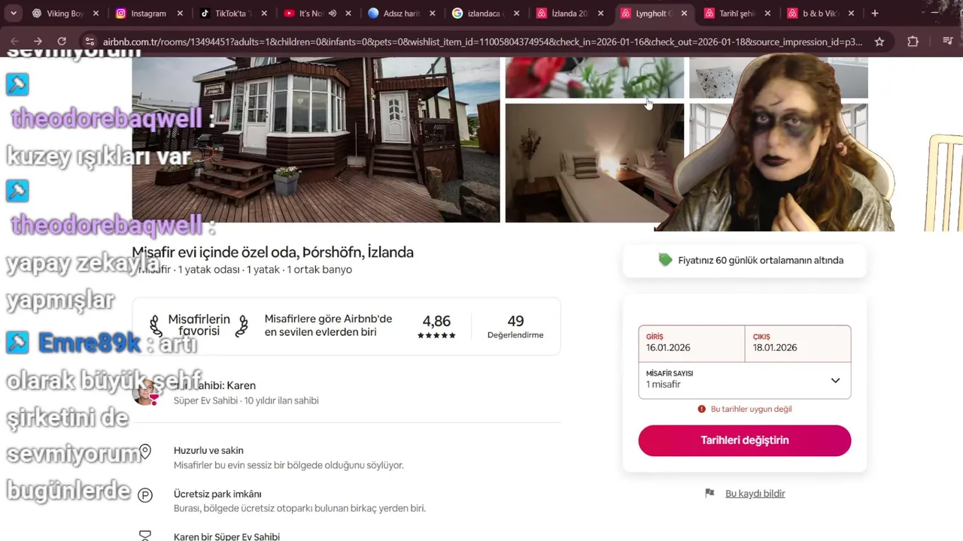This screenshot has width=963, height=541.
Task: Go forward with the forward arrow
Action: click(38, 41)
